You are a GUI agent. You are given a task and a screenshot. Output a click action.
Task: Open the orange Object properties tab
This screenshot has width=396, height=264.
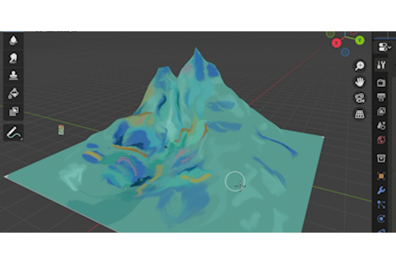click(381, 176)
